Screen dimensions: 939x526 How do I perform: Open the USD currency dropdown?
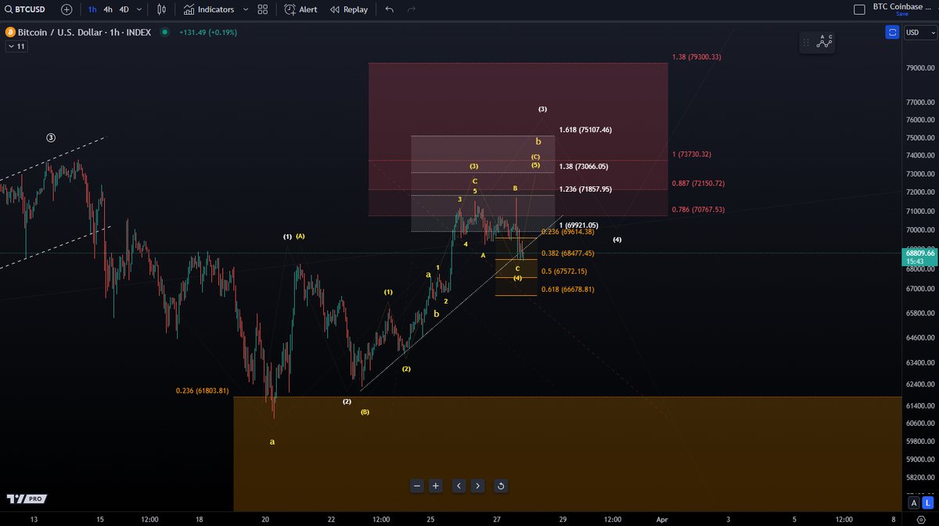[x=920, y=32]
